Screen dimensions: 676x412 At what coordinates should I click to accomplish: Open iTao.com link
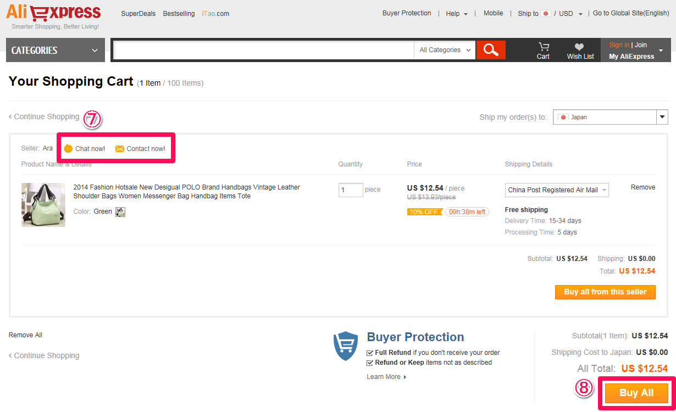(x=215, y=14)
